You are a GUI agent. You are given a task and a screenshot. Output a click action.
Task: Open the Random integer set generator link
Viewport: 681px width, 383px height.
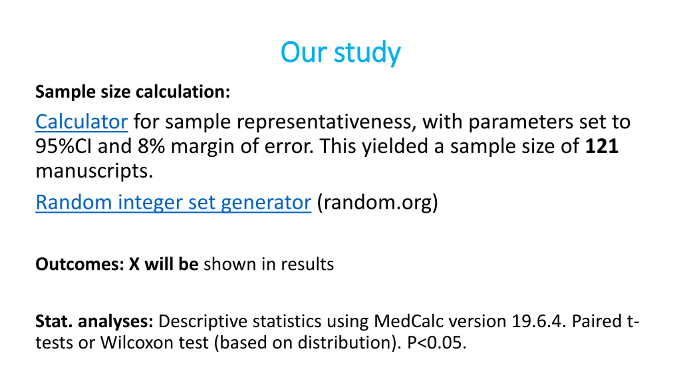(173, 202)
